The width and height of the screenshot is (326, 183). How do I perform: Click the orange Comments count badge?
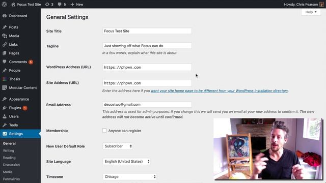pos(31,62)
